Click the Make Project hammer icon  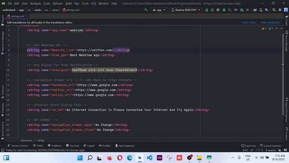coord(146,10)
